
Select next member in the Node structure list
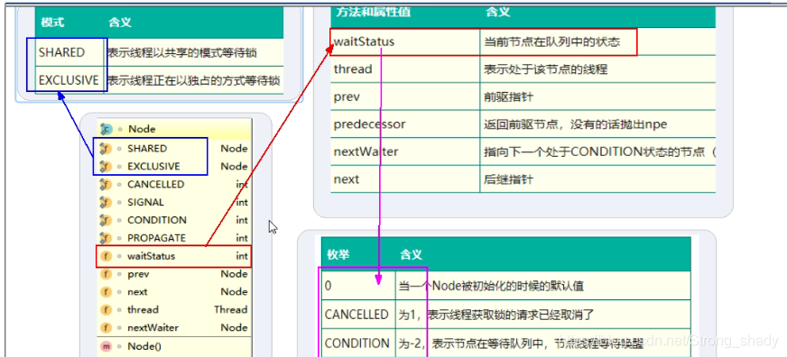[x=174, y=292]
